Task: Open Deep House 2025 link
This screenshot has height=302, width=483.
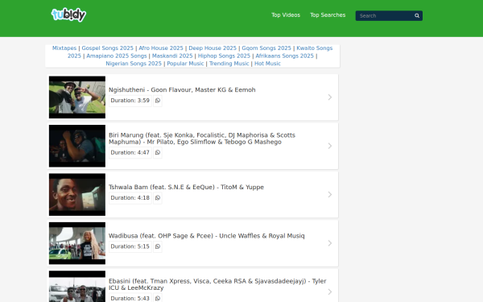Action: (213, 48)
